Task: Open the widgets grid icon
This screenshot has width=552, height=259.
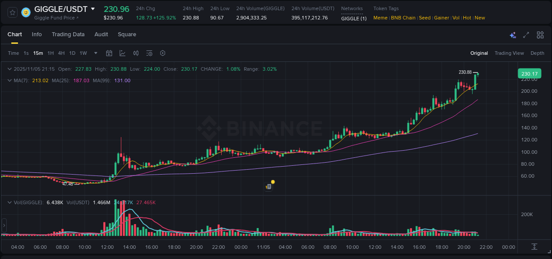Action: pyautogui.click(x=540, y=34)
